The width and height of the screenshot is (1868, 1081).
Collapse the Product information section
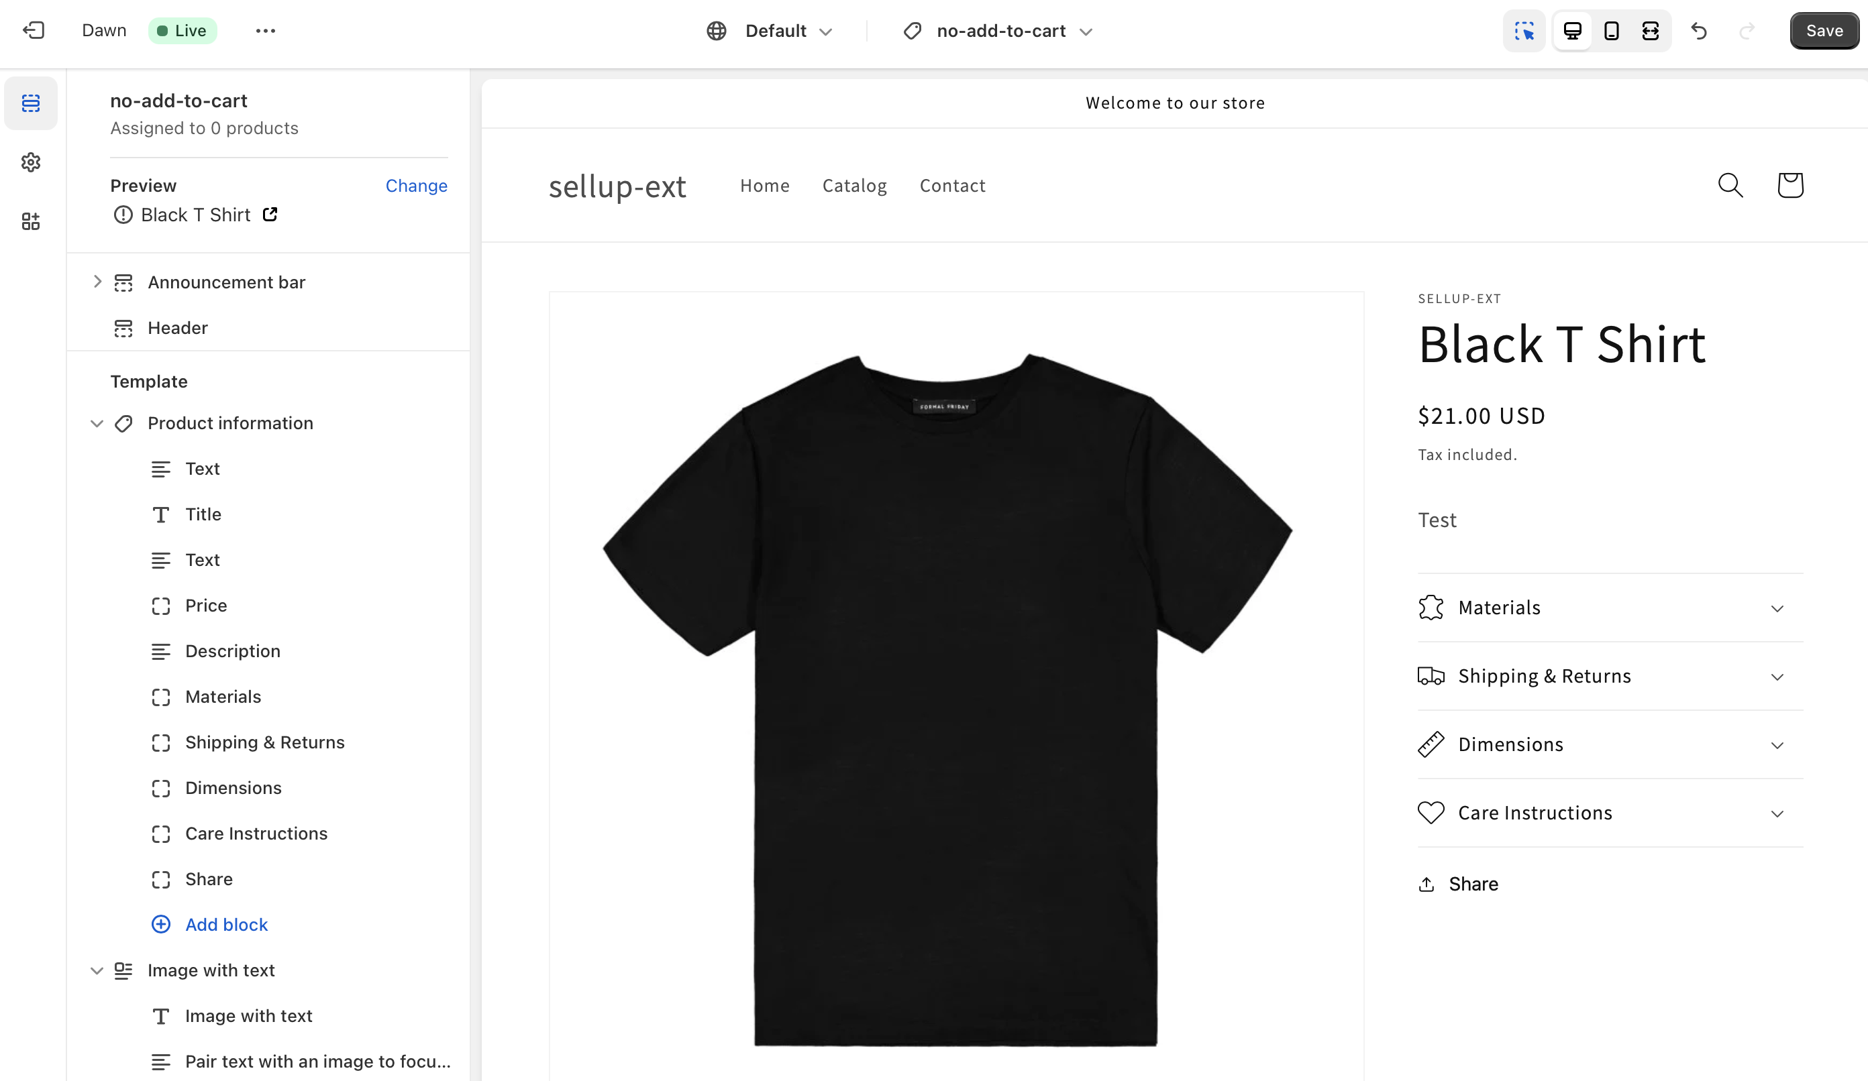97,423
